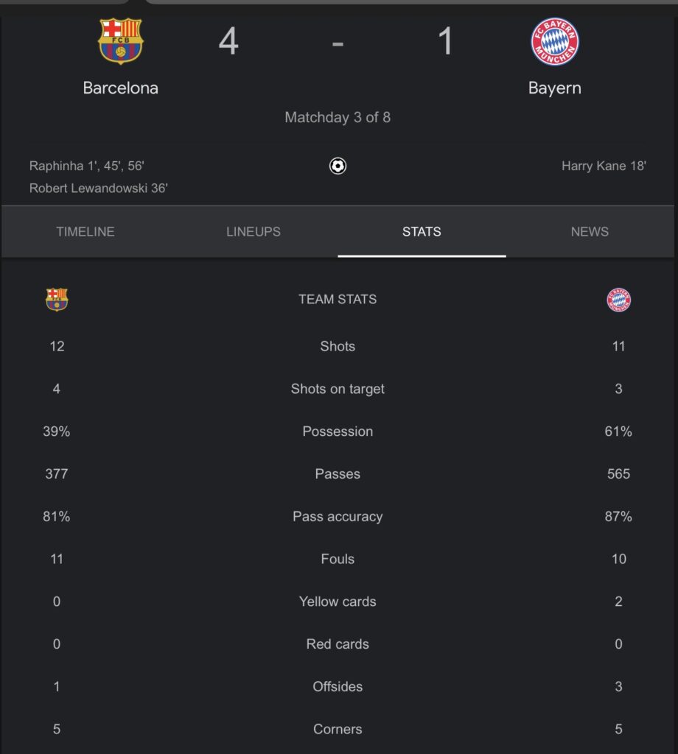Image resolution: width=678 pixels, height=754 pixels.
Task: Open the News tab
Action: 590,232
